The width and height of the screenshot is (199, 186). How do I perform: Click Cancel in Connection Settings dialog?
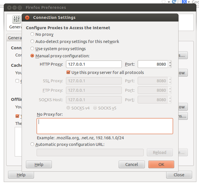coord(132,165)
